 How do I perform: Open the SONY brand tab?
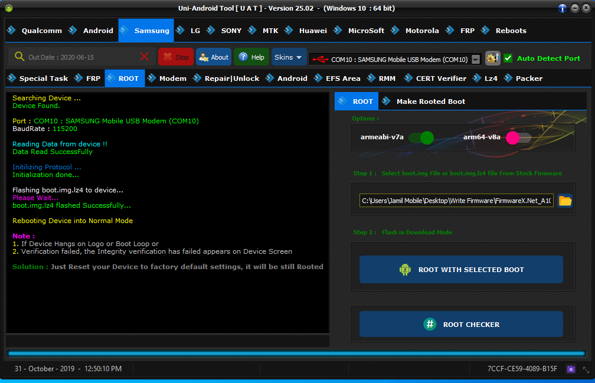click(224, 31)
